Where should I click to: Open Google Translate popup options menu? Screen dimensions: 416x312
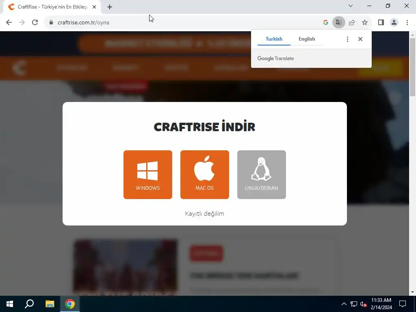coord(347,39)
